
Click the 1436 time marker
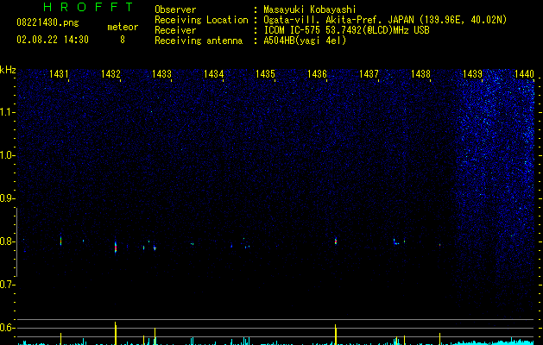coord(317,74)
